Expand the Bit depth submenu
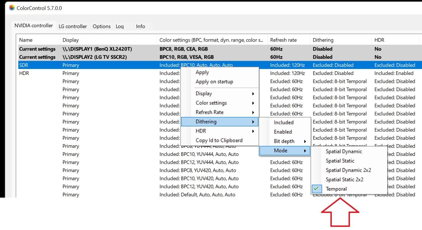The image size is (422, 230). (x=285, y=141)
